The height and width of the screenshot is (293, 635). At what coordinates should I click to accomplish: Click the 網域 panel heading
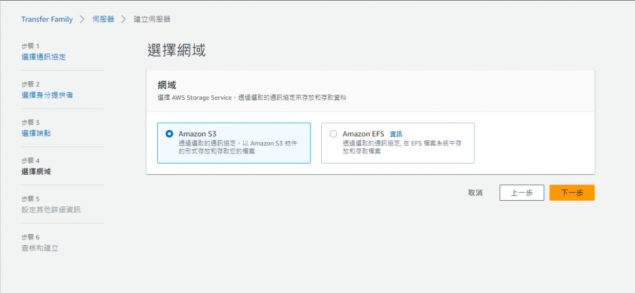pyautogui.click(x=167, y=85)
